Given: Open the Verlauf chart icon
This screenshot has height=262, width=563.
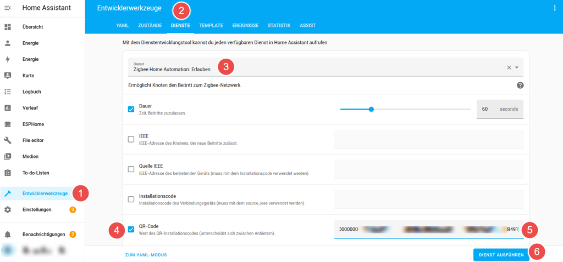Looking at the screenshot, I should [8, 108].
